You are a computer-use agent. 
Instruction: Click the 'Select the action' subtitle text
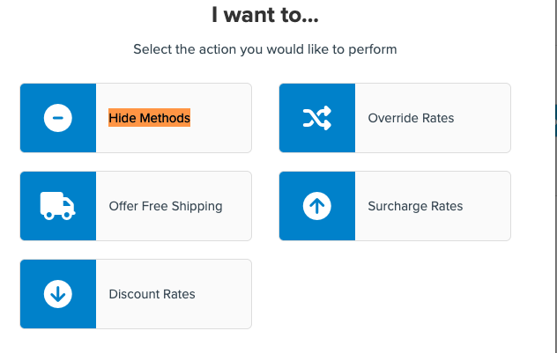[264, 49]
